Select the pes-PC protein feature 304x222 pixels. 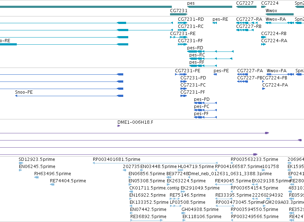tap(205, 110)
